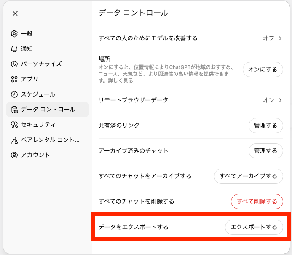Click the スケジュール clock icon
Screen dimensions: 292x255
pos(14,94)
